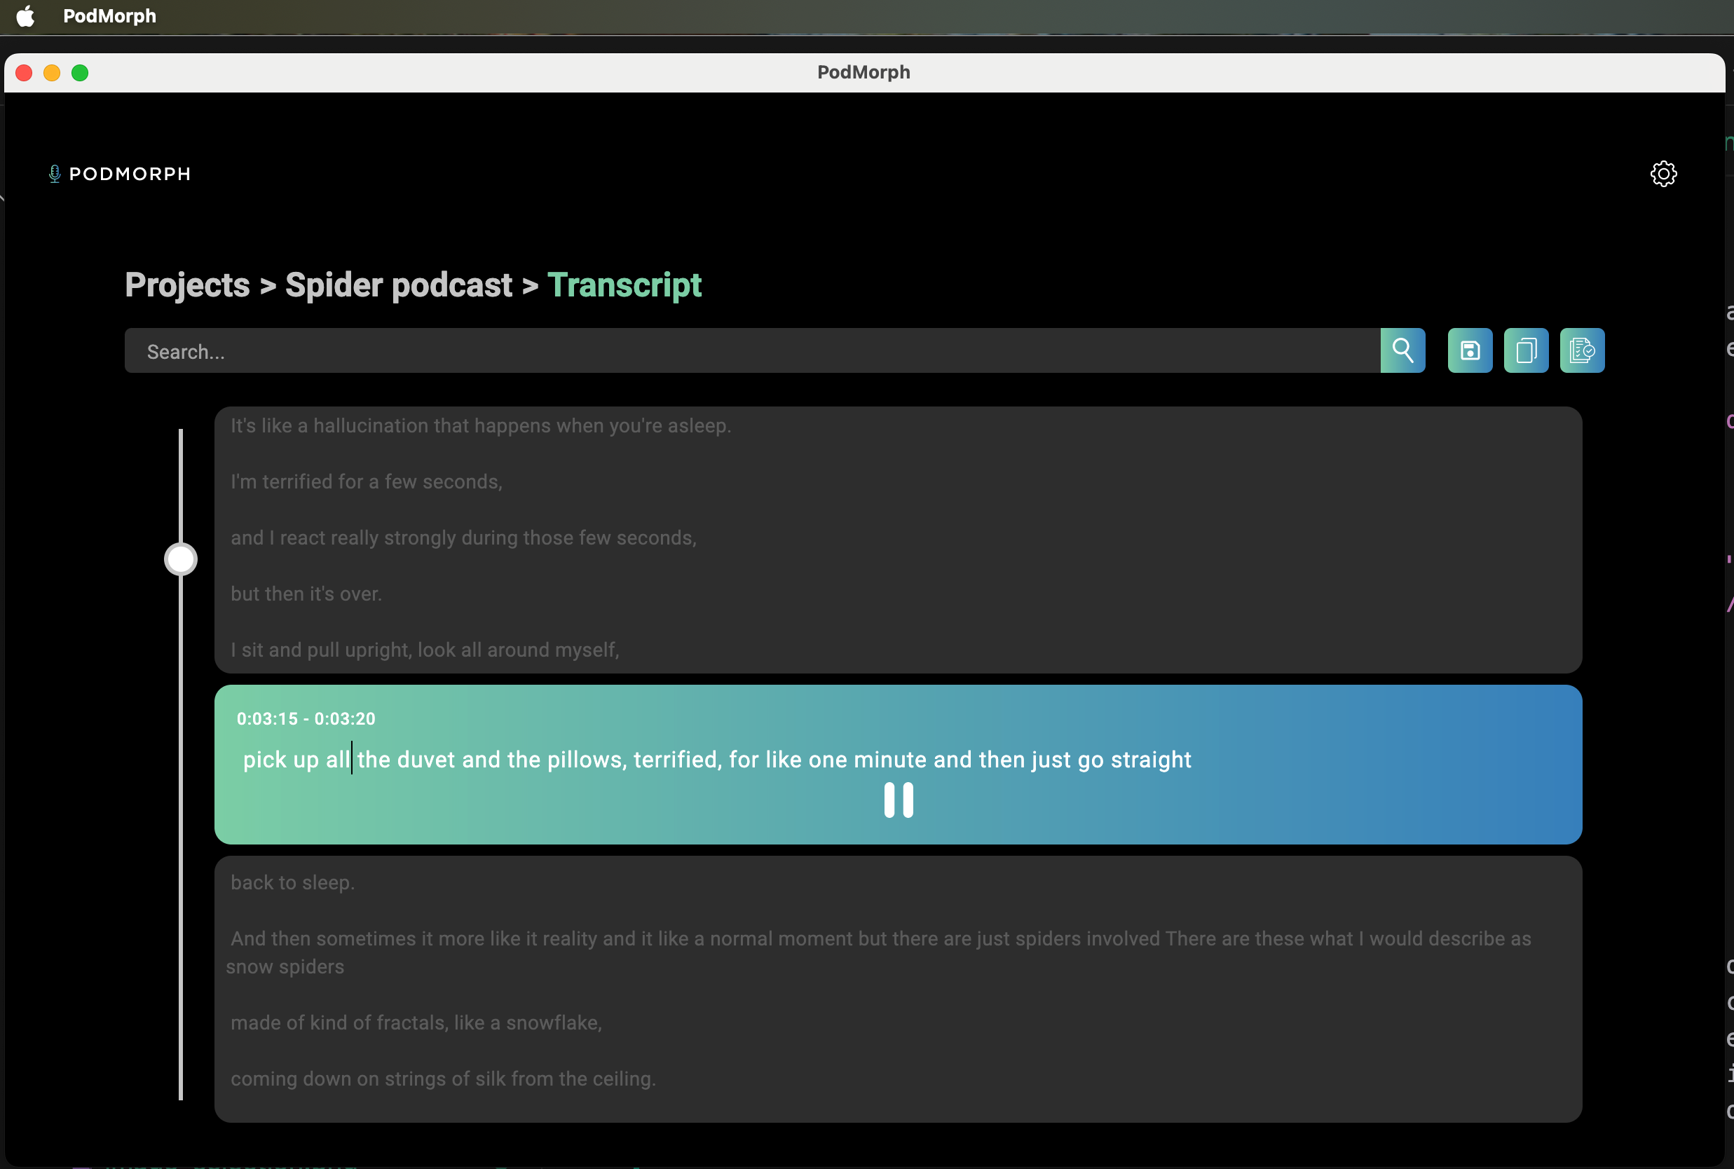Screen dimensions: 1734x1169
Task: Click 'made of kind of fractals' line
Action: click(x=416, y=1023)
